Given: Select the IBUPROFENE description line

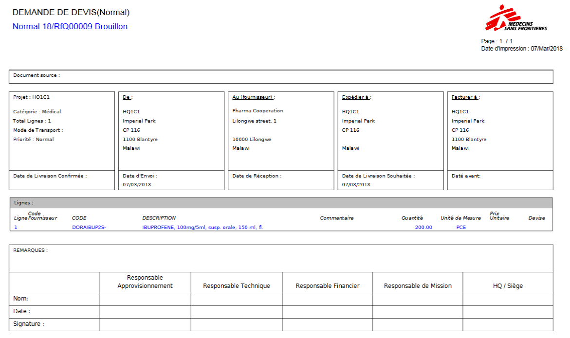Looking at the screenshot, I should pos(202,227).
